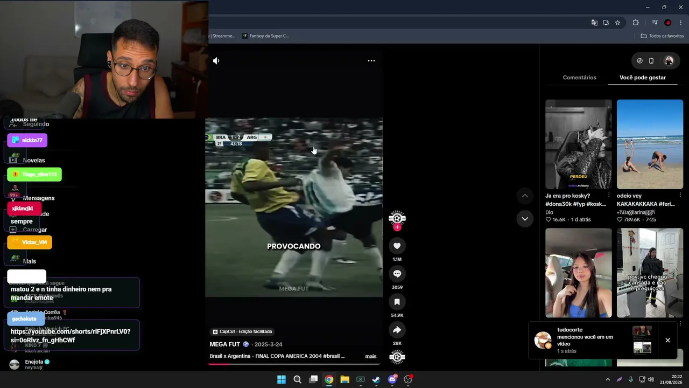The height and width of the screenshot is (388, 689).
Task: Like the 'Ja era pro kosky?' video (16.6K)
Action: pyautogui.click(x=549, y=220)
